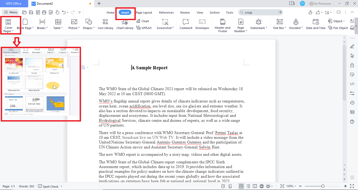Insert a screenshot using the Screenshot icon
Screen dimensions: 358x190
click(x=165, y=24)
